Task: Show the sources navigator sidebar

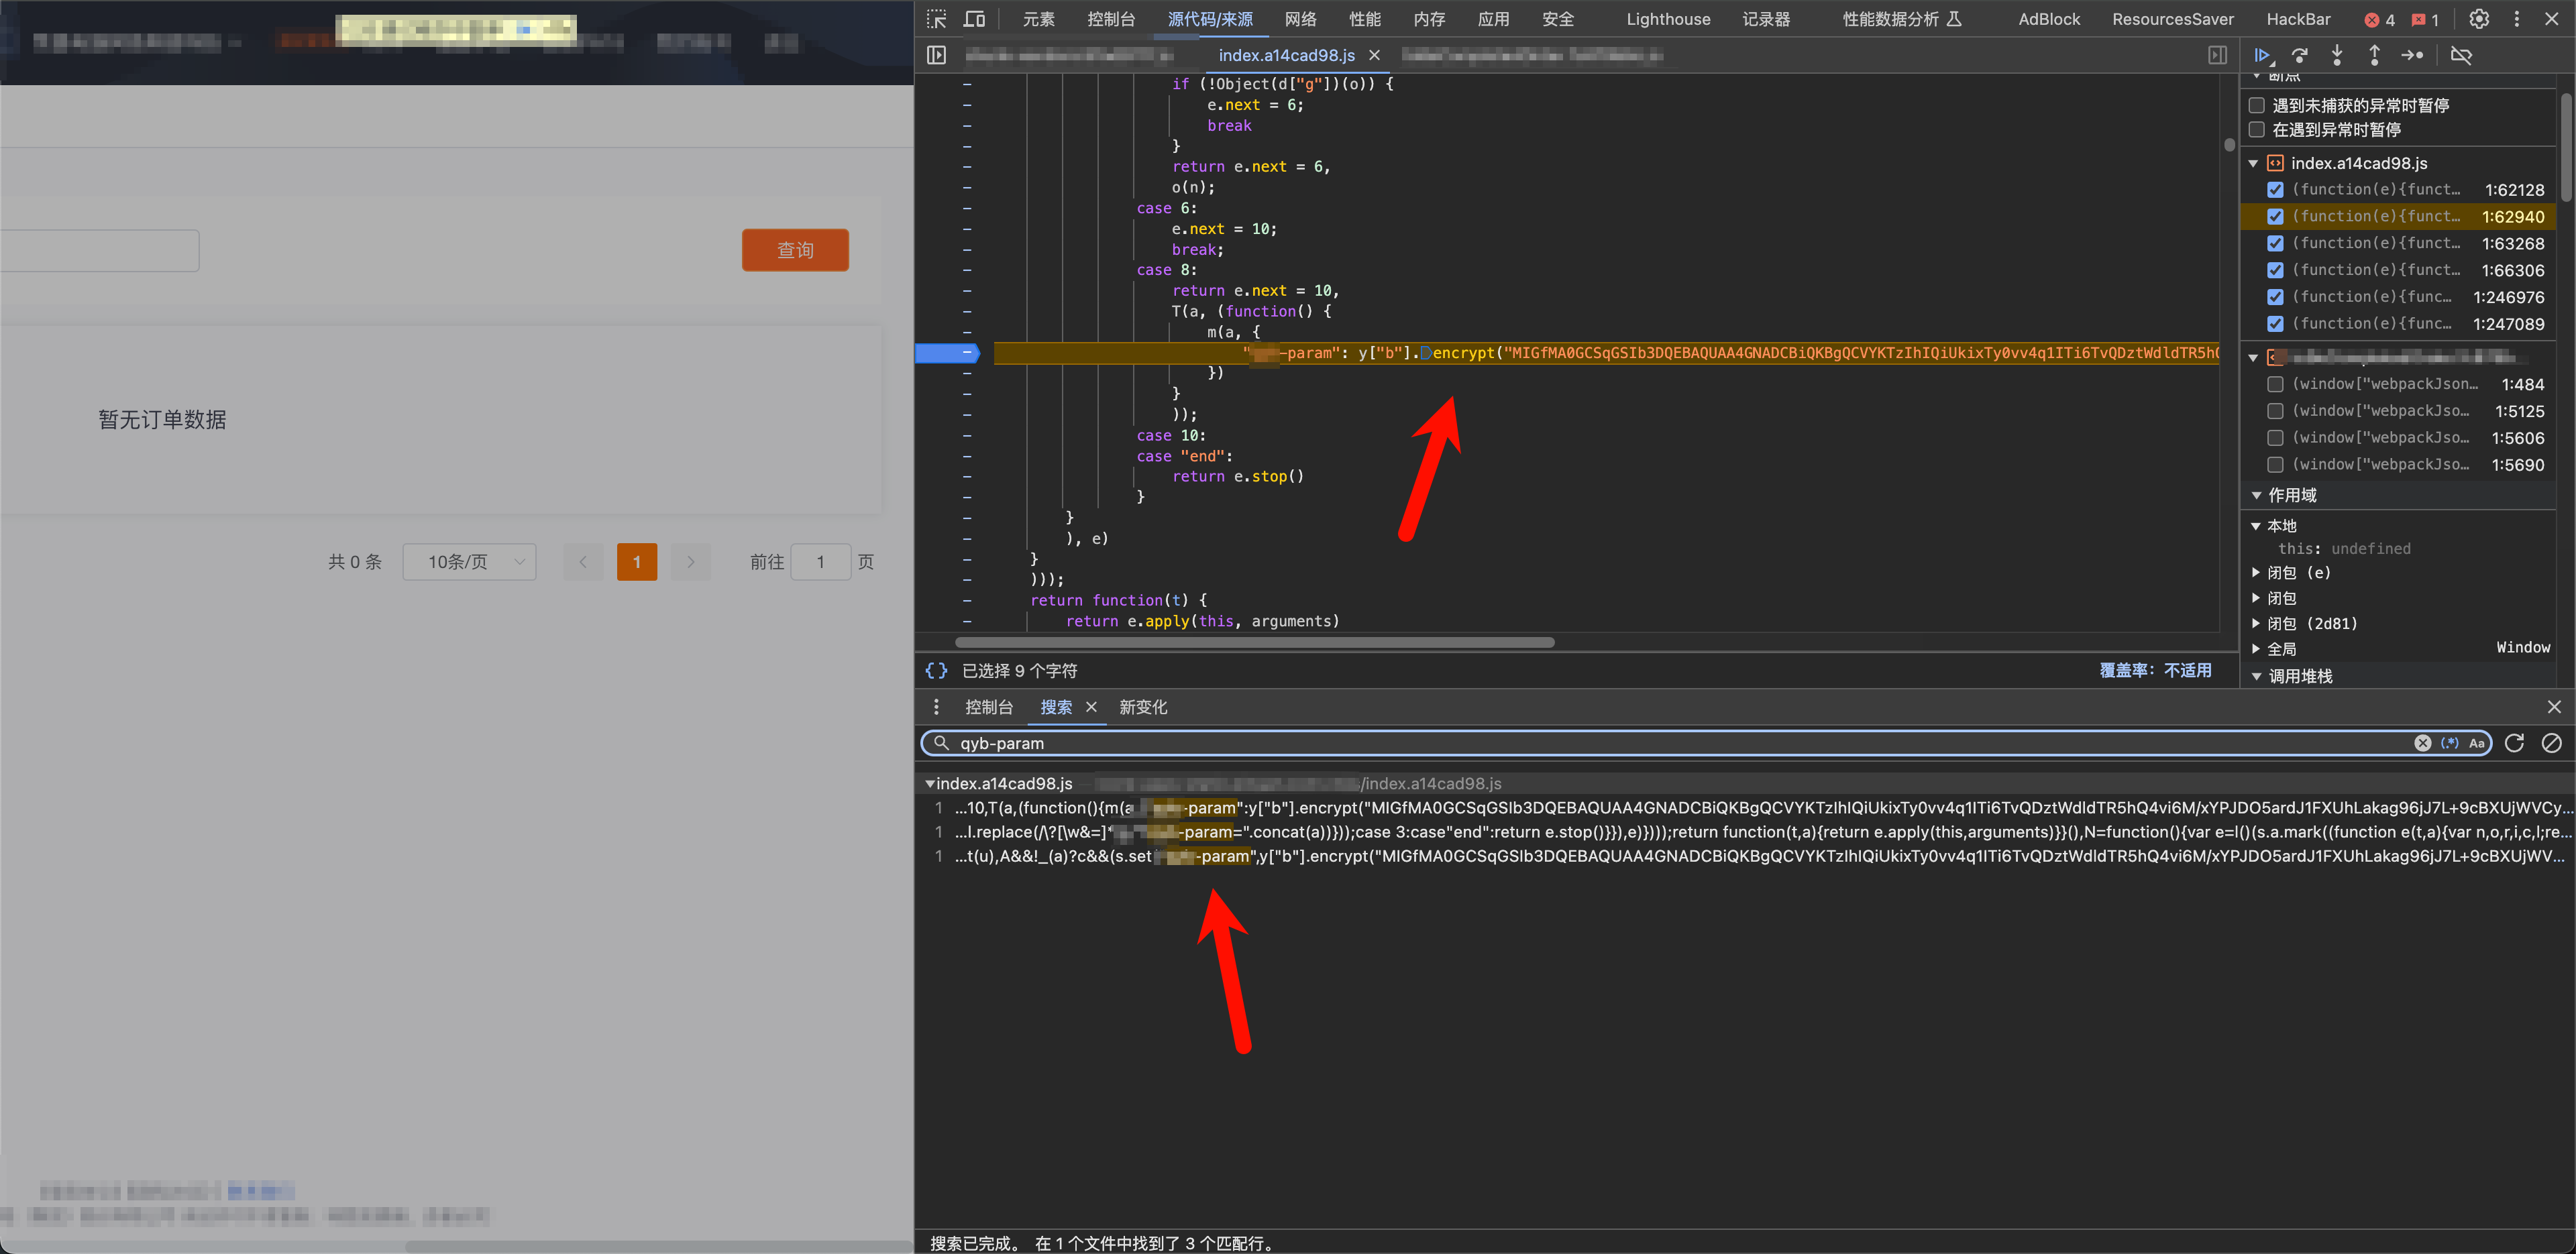Action: point(936,55)
